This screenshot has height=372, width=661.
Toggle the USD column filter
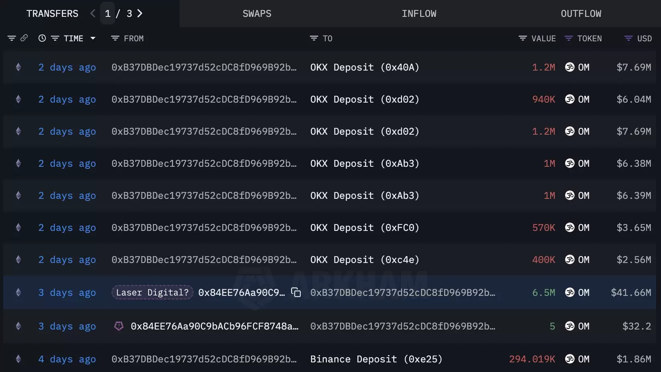628,38
